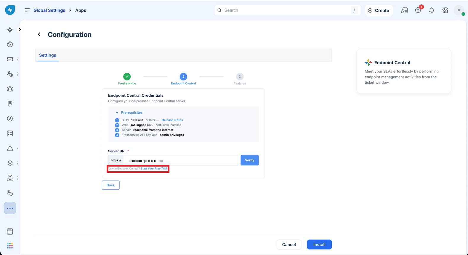Image resolution: width=468 pixels, height=255 pixels.
Task: Click the Endpoint Central pinwheel logo
Action: pyautogui.click(x=368, y=62)
